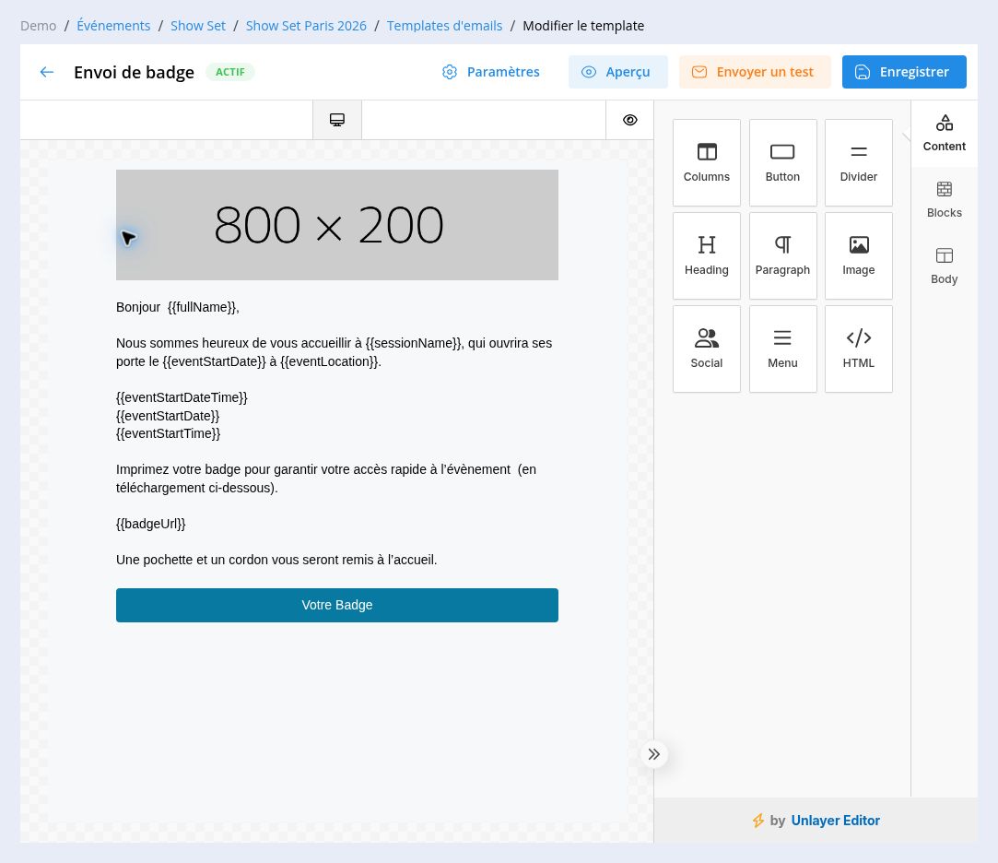
Task: Select the Social content tool
Action: point(707,349)
